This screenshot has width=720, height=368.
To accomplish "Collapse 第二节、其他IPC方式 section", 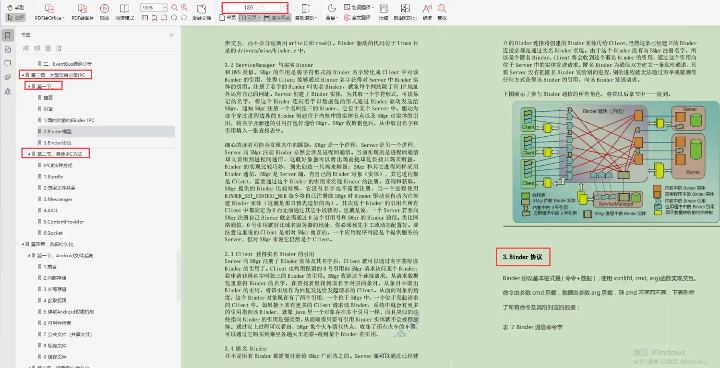I will click(28, 154).
